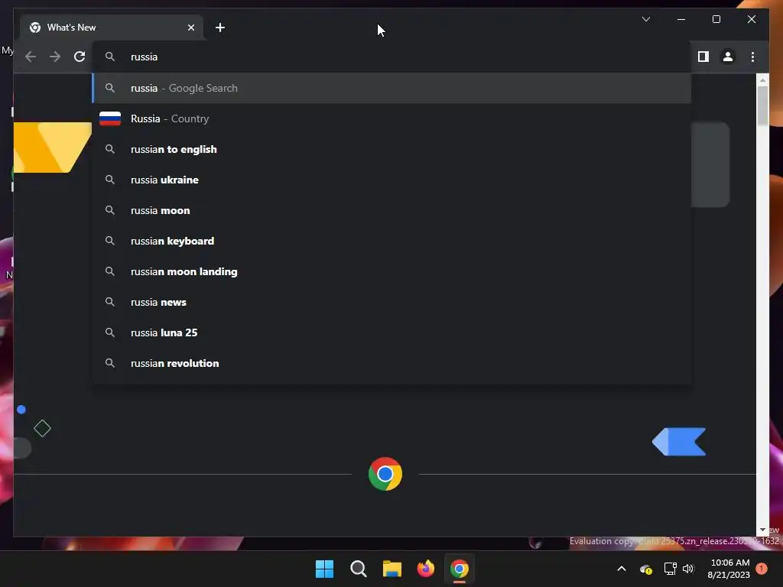Click the forward navigation arrow

point(55,57)
